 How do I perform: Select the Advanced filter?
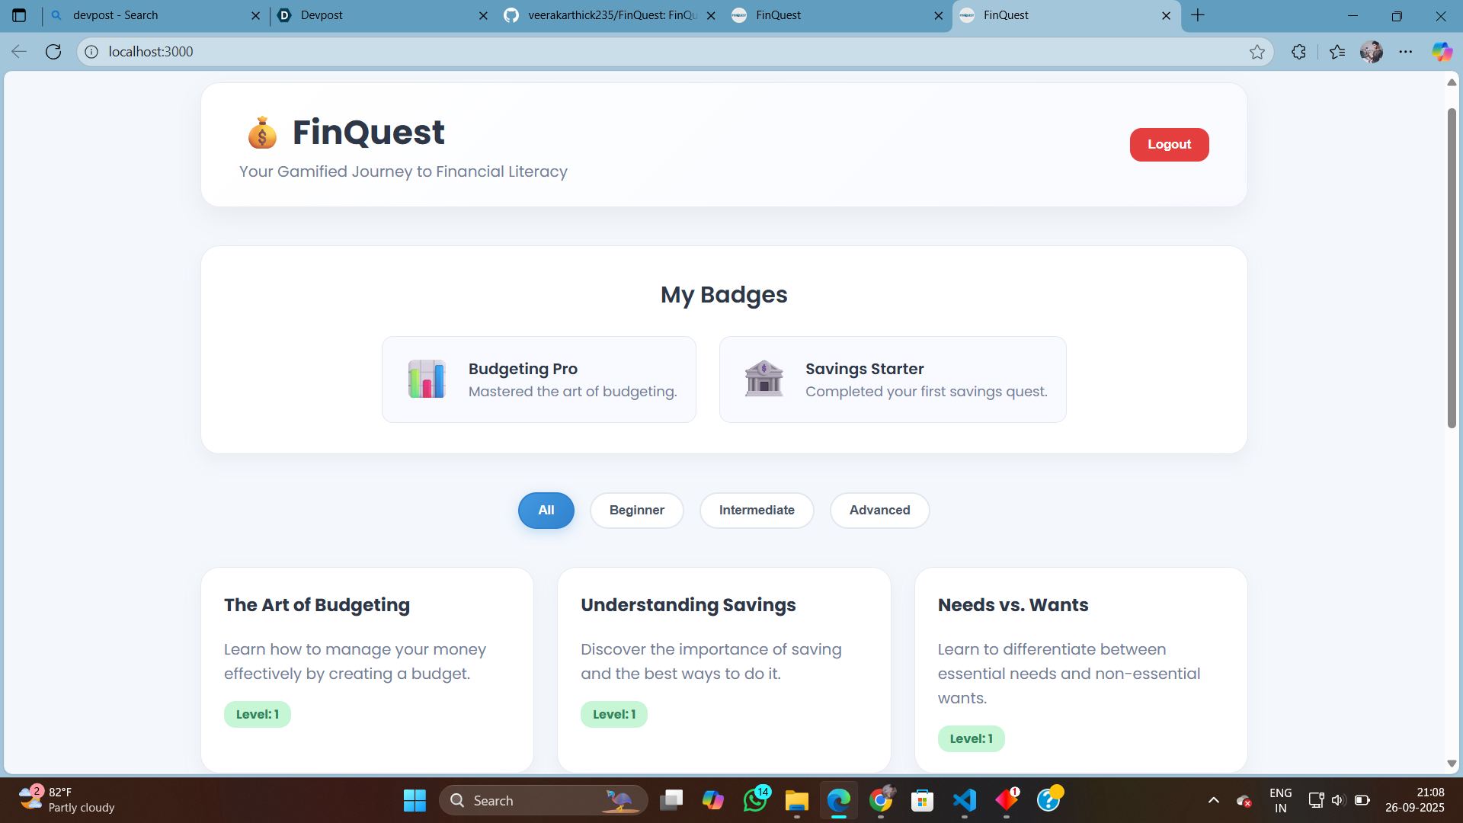879,511
